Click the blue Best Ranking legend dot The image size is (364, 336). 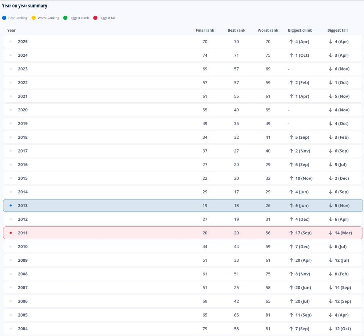point(4,18)
